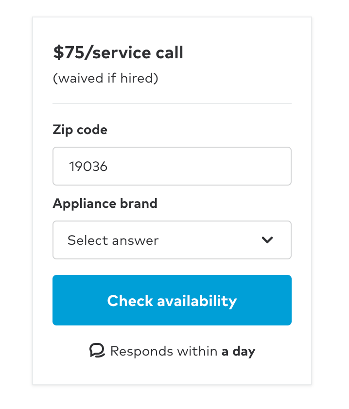
Task: Click the word "Responds" beside the chat icon
Action: coord(138,351)
